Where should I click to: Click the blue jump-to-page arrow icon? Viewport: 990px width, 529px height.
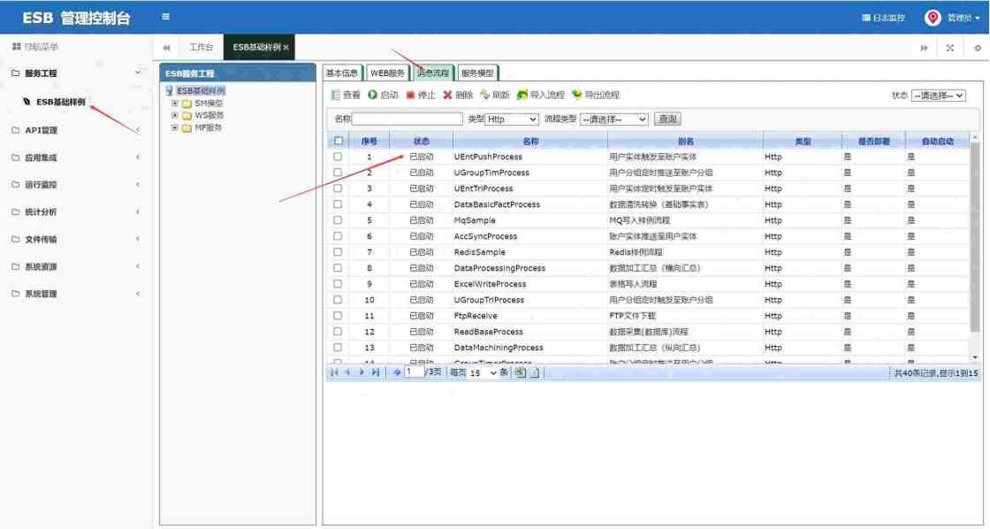pyautogui.click(x=397, y=373)
